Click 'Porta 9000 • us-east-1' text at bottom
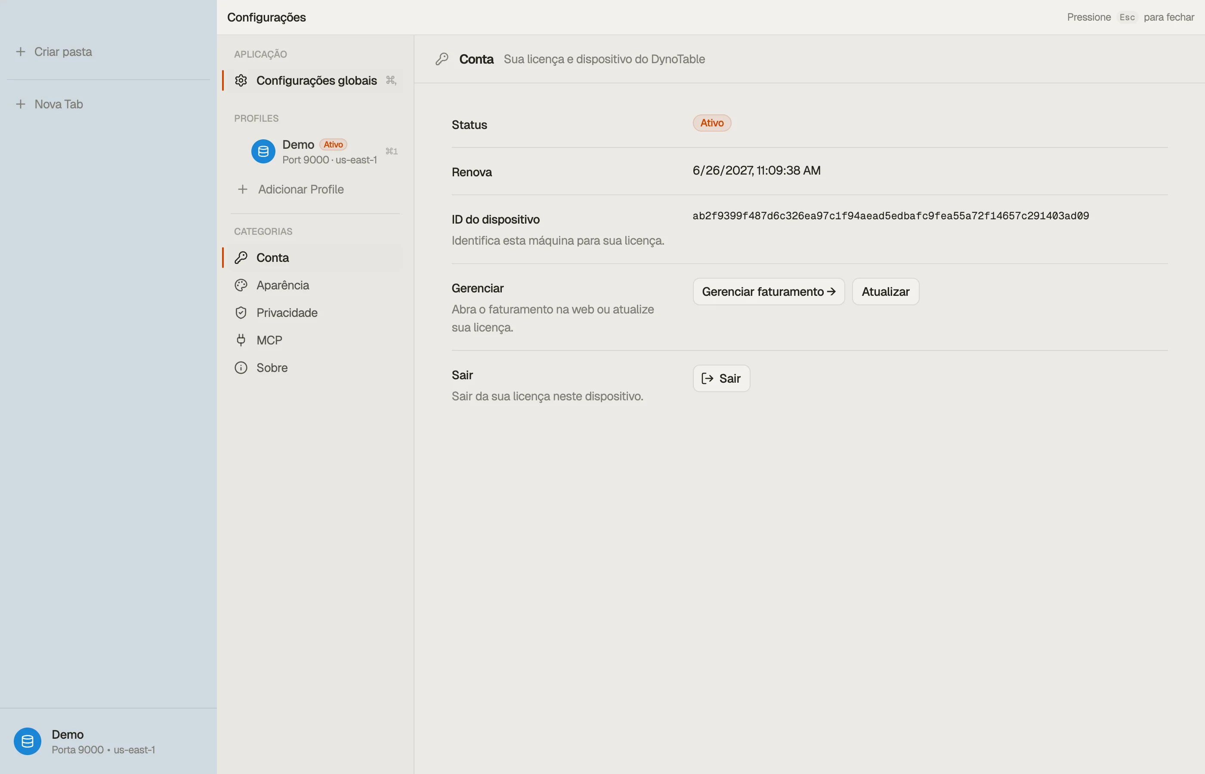Viewport: 1205px width, 774px height. (x=103, y=750)
